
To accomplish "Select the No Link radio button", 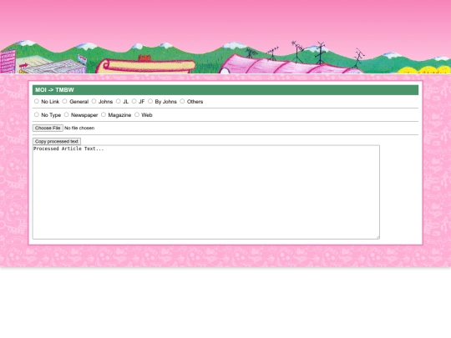I will coord(37,101).
